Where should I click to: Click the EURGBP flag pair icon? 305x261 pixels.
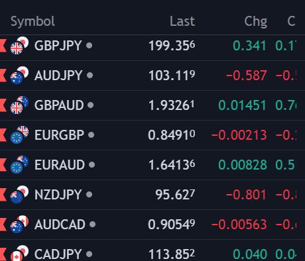coord(20,135)
